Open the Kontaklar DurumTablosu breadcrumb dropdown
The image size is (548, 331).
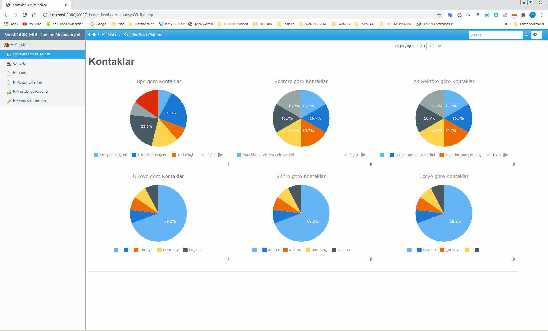pyautogui.click(x=144, y=35)
